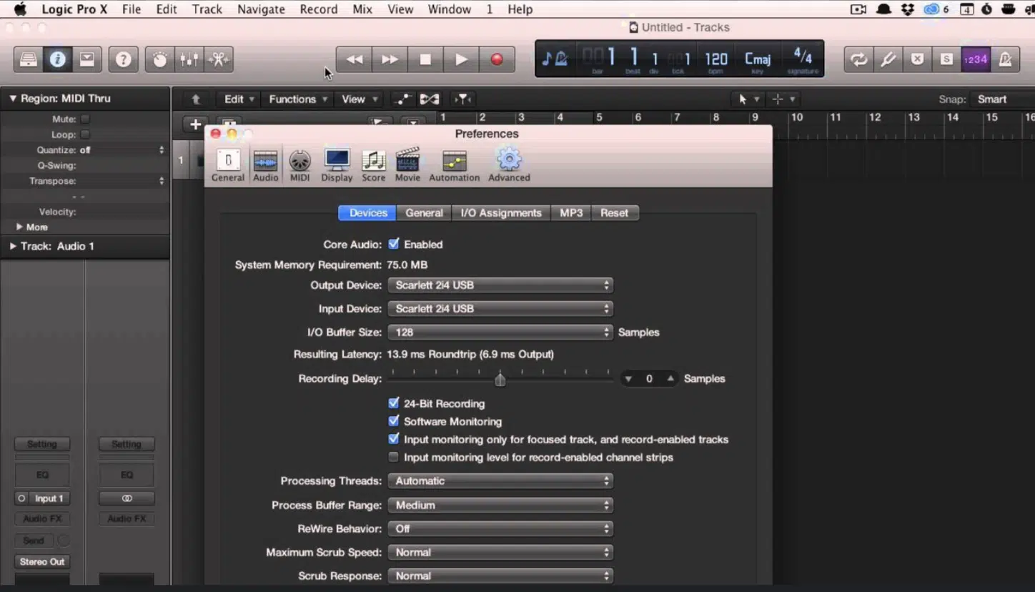1035x592 pixels.
Task: Click the red Record button
Action: 497,59
